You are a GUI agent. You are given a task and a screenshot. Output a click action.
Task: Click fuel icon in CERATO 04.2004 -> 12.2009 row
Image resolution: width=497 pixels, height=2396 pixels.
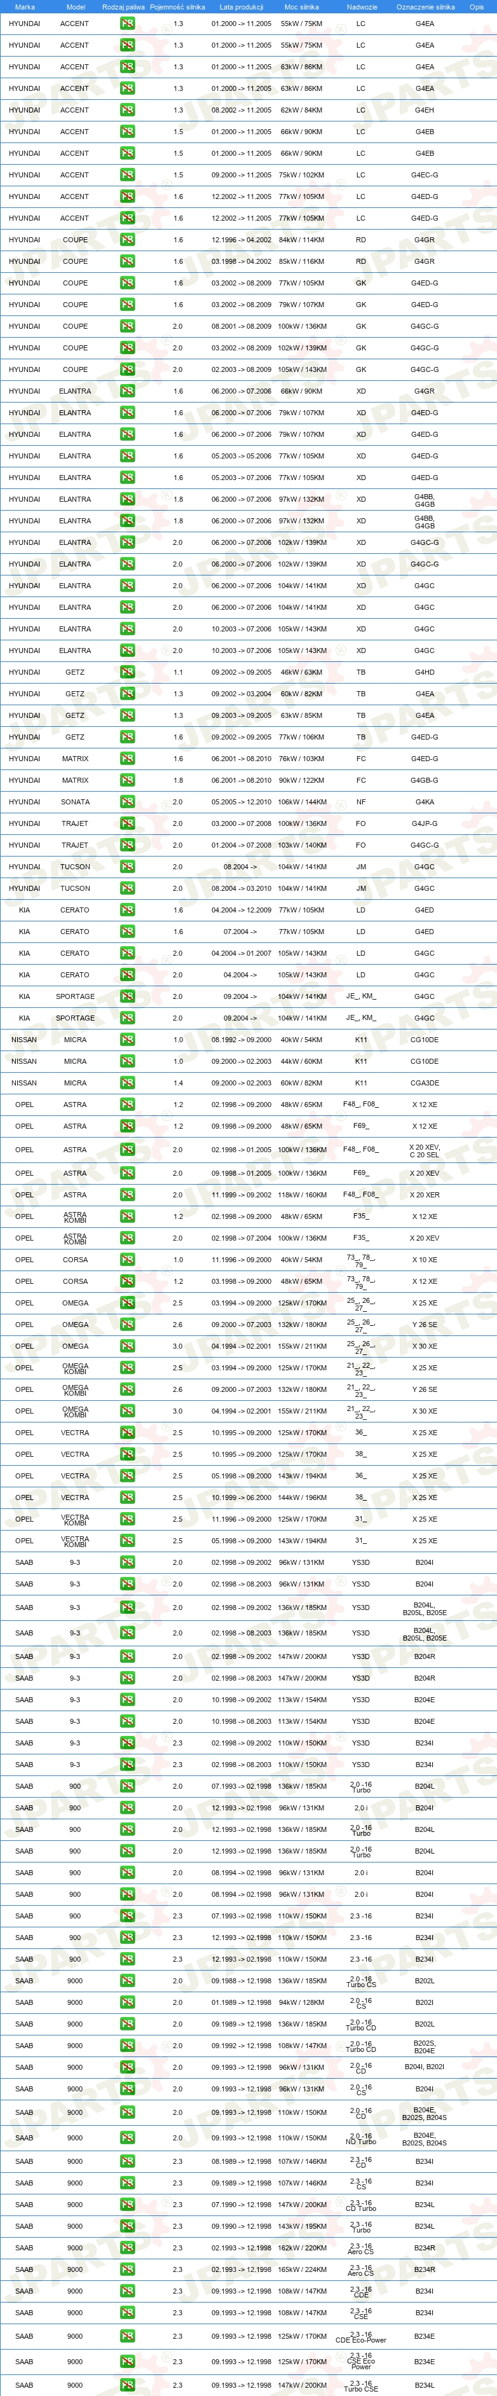pos(127,910)
